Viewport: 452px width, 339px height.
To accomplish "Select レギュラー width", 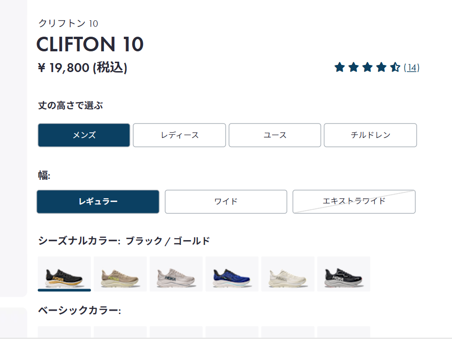I will pyautogui.click(x=98, y=202).
